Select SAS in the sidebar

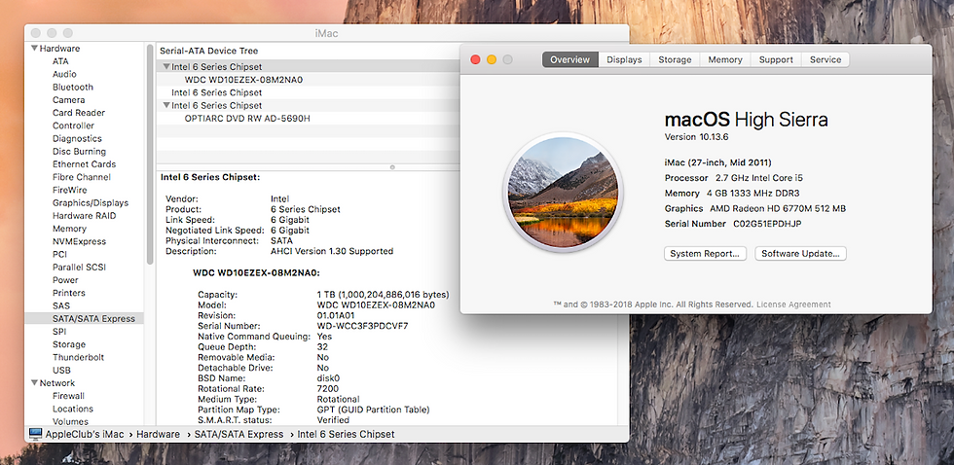tap(60, 305)
